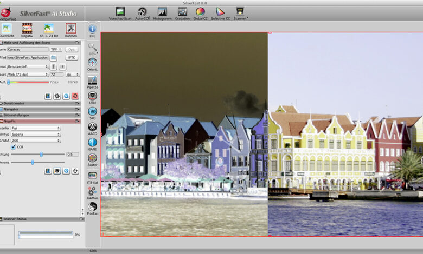This screenshot has height=254, width=423.
Task: Click the Auto-CCR toolbar icon
Action: pyautogui.click(x=142, y=11)
